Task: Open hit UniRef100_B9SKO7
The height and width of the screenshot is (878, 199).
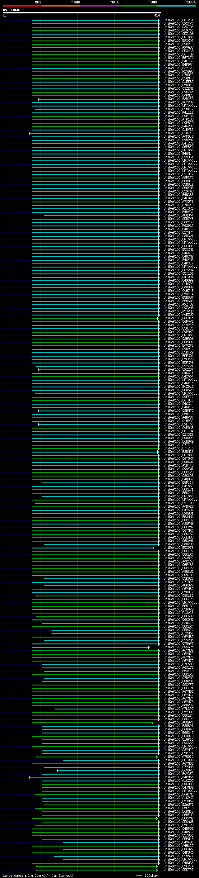Action: tap(178, 41)
